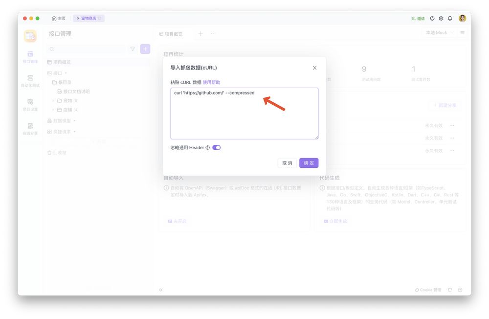Viewport: 489px width, 319px height.
Task: Click inside the cURL data text area
Action: click(x=244, y=117)
